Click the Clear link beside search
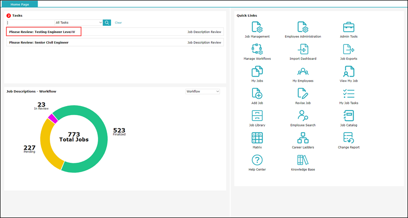This screenshot has width=408, height=218. [x=118, y=23]
